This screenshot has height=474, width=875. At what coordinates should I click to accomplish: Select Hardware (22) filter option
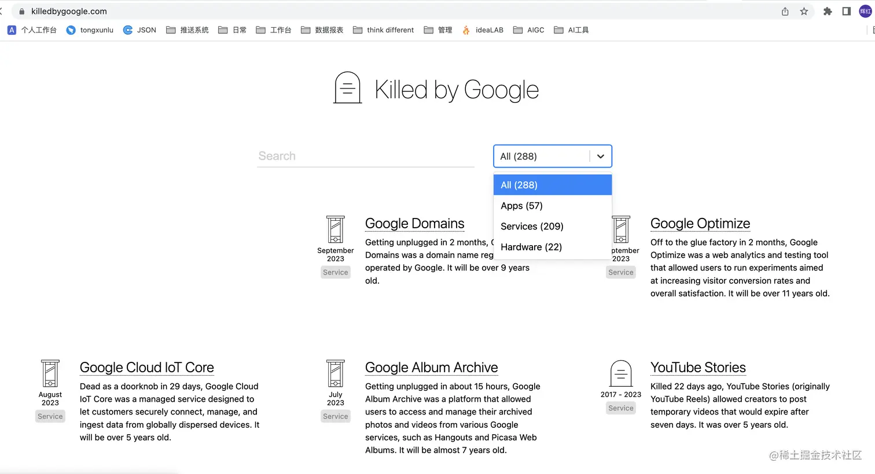point(553,247)
